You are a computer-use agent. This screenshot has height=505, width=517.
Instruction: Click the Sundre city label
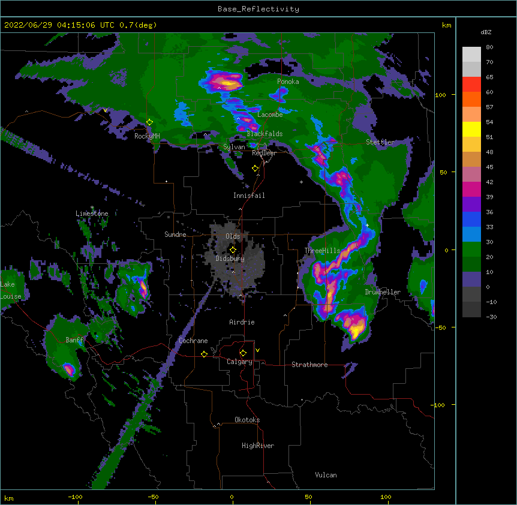[175, 235]
